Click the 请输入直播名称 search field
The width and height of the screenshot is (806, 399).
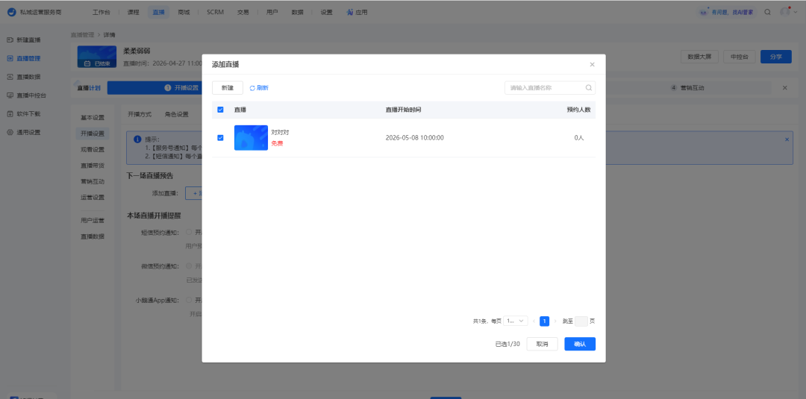click(x=550, y=88)
